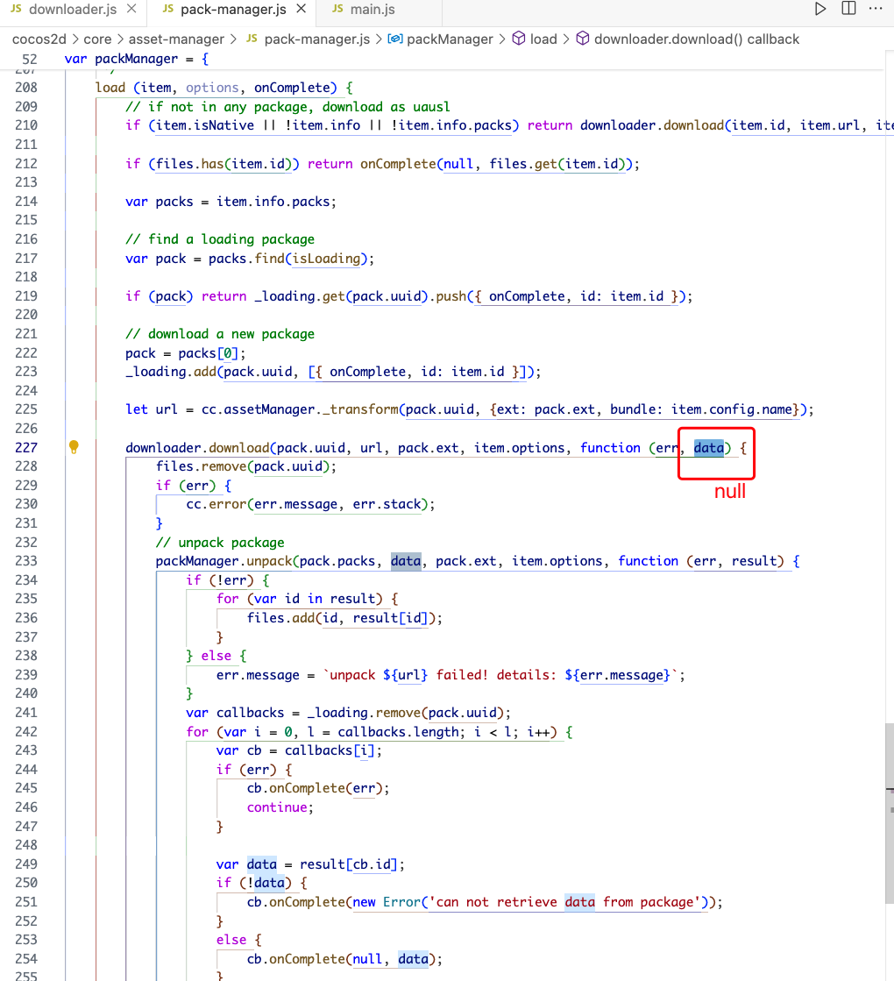
Task: Open the pack-manager.js breadcrumb segment
Action: [317, 39]
